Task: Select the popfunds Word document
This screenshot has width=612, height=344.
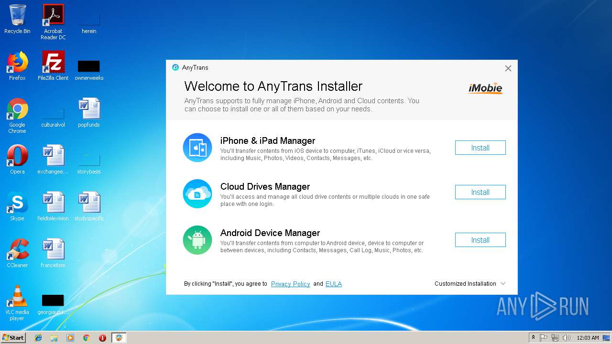Action: coord(89,113)
